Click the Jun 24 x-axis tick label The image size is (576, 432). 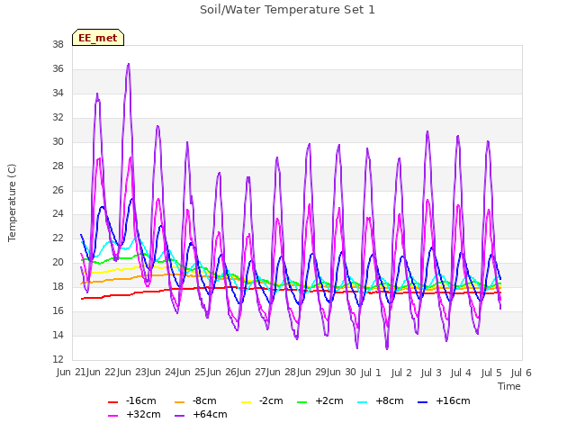point(161,373)
